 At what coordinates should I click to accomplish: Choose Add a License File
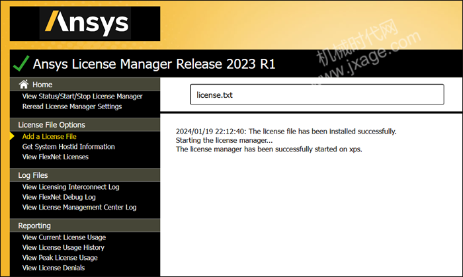pos(49,136)
